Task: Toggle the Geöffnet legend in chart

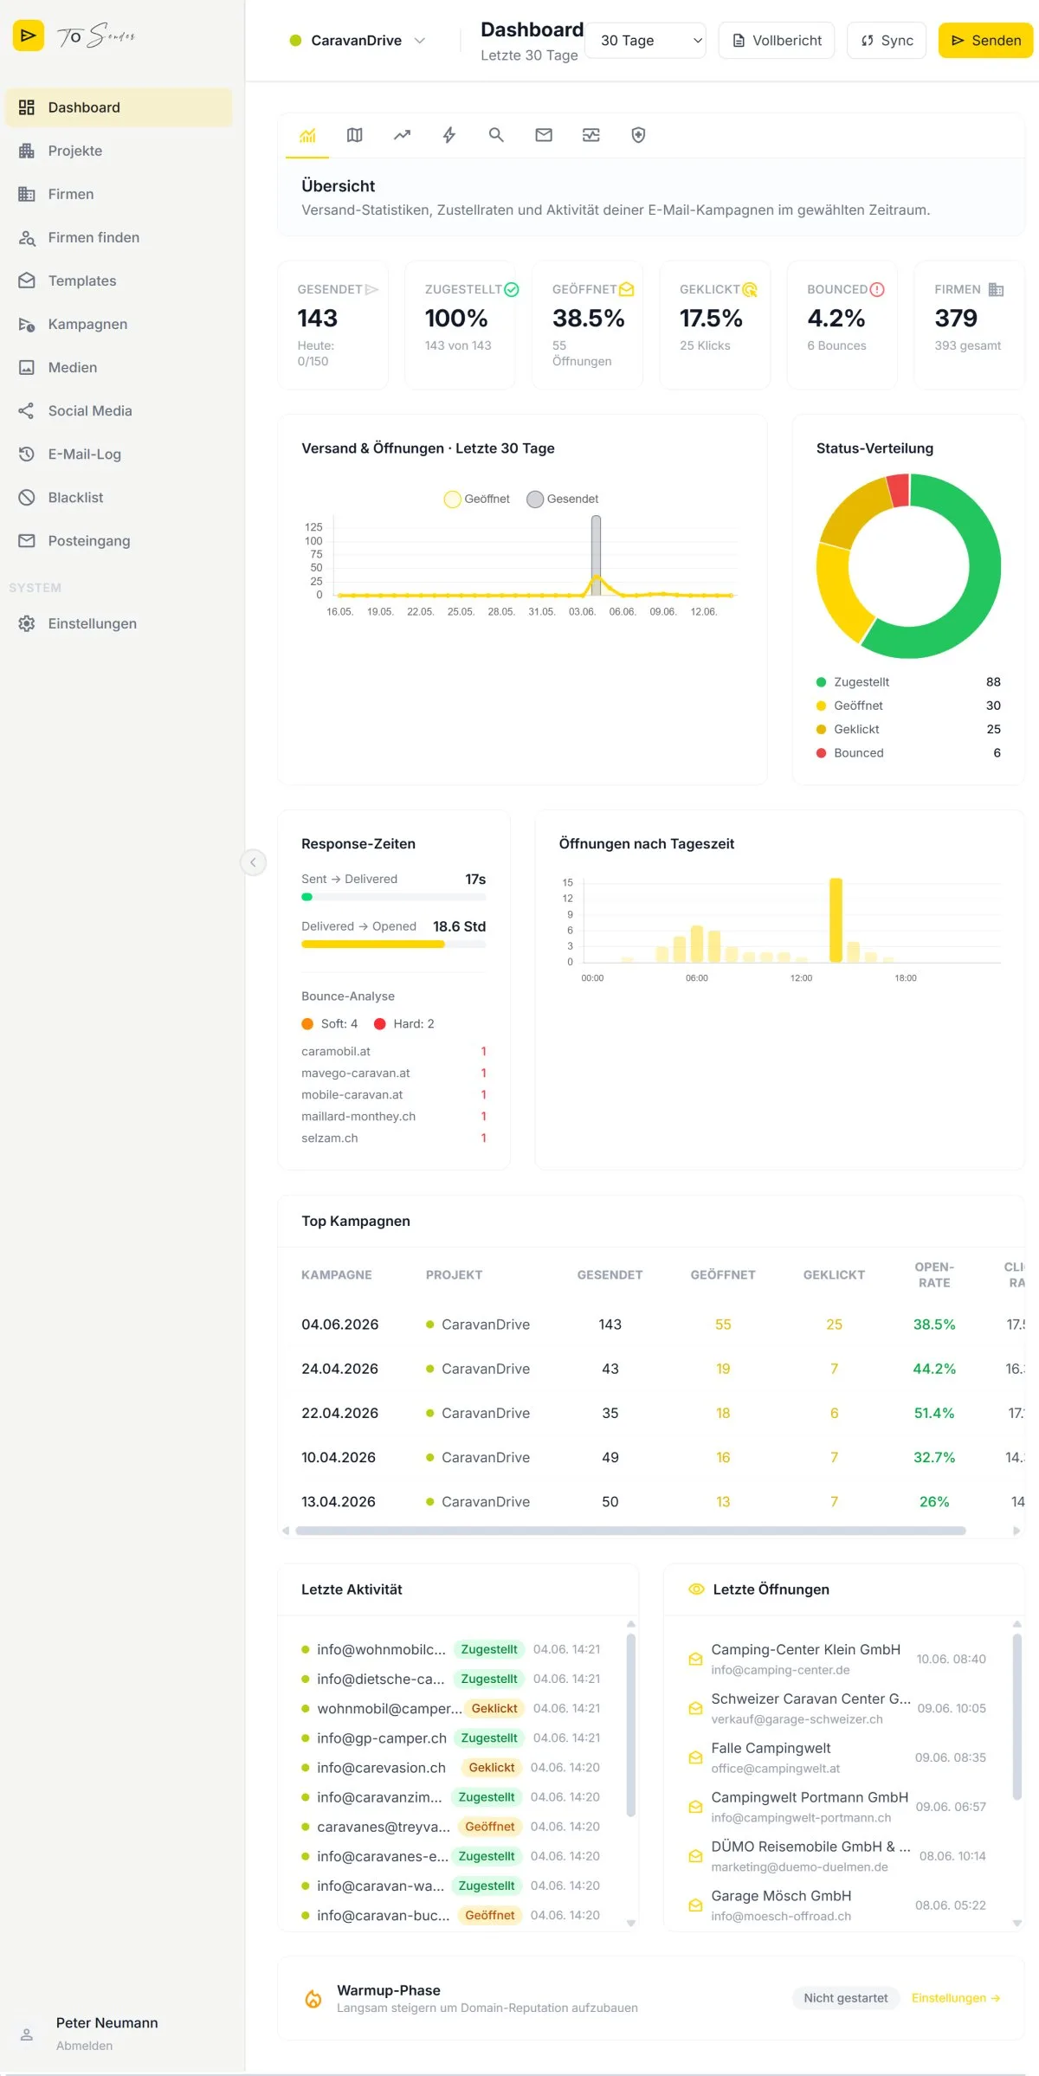Action: (477, 499)
